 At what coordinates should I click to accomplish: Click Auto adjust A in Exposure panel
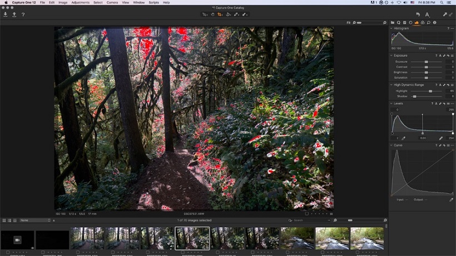pos(440,56)
